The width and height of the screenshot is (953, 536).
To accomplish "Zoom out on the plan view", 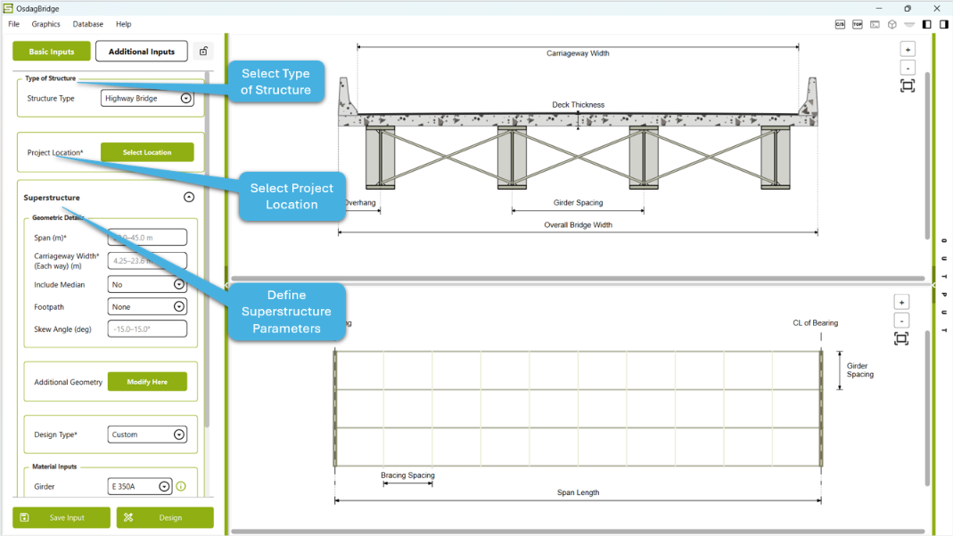I will (x=901, y=321).
